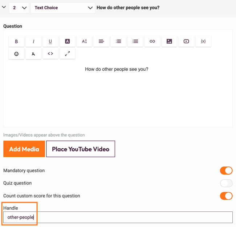Viewport: 236px width, 227px height.
Task: Turn off Count custom score toggle
Action: [226, 196]
